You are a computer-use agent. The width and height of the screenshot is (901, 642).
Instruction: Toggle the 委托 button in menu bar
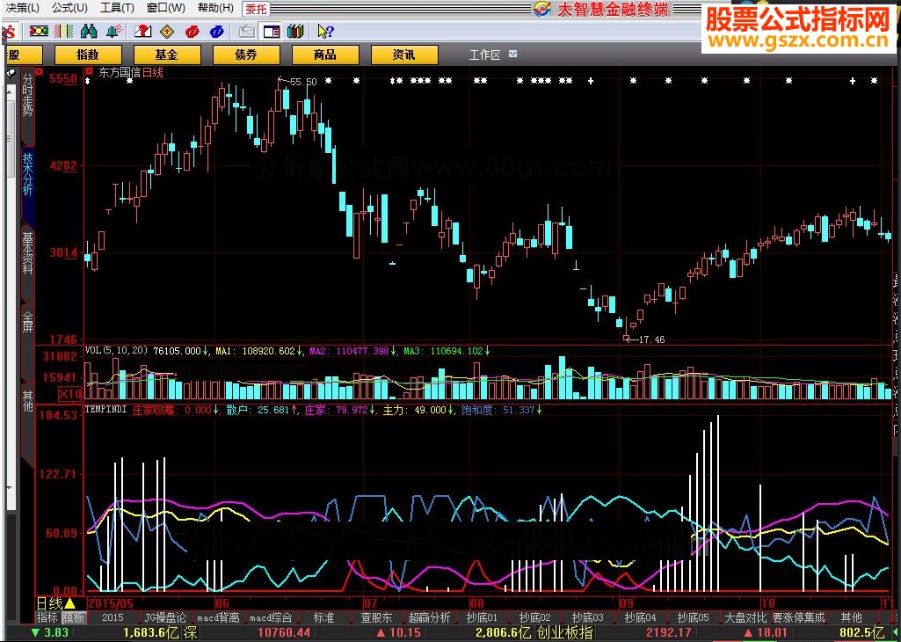coord(256,9)
